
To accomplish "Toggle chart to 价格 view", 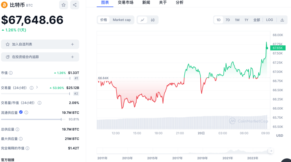I will coord(104,20).
